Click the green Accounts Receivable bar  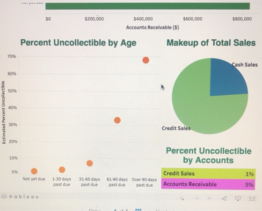click(x=148, y=6)
